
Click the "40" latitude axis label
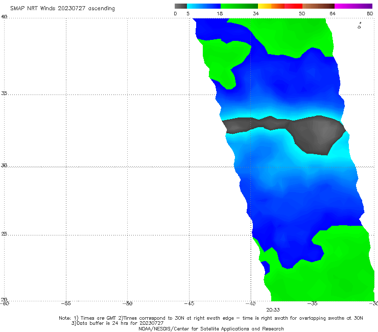click(x=4, y=17)
